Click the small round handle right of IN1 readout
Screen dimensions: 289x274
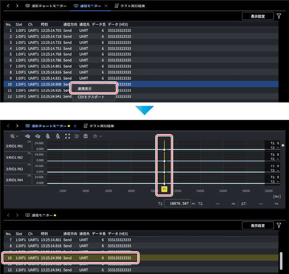[283, 145]
